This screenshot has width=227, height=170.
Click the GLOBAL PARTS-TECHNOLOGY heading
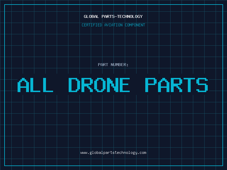tap(113, 16)
